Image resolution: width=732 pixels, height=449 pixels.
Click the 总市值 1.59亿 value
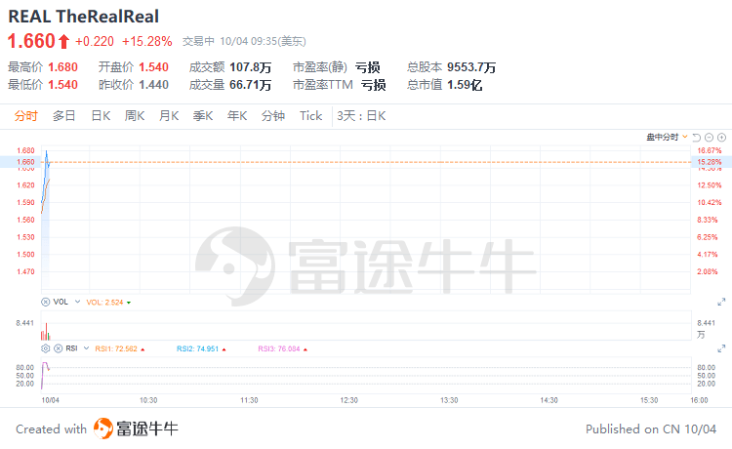point(465,85)
